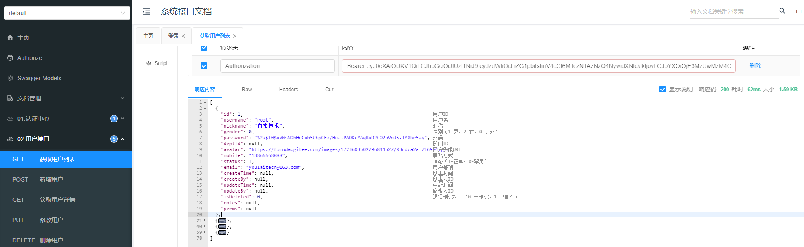Click the 中 language switch

click(x=799, y=11)
